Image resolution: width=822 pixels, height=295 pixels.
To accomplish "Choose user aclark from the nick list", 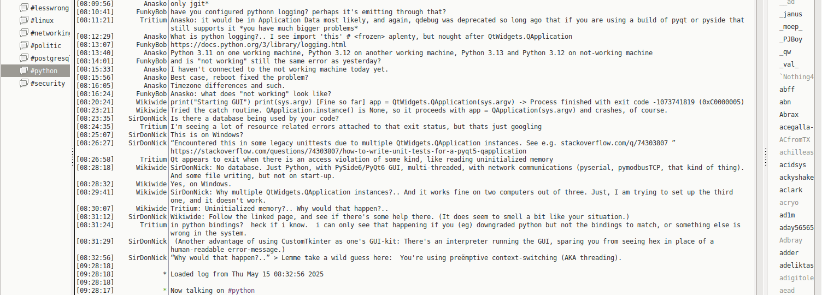I will tap(790, 190).
